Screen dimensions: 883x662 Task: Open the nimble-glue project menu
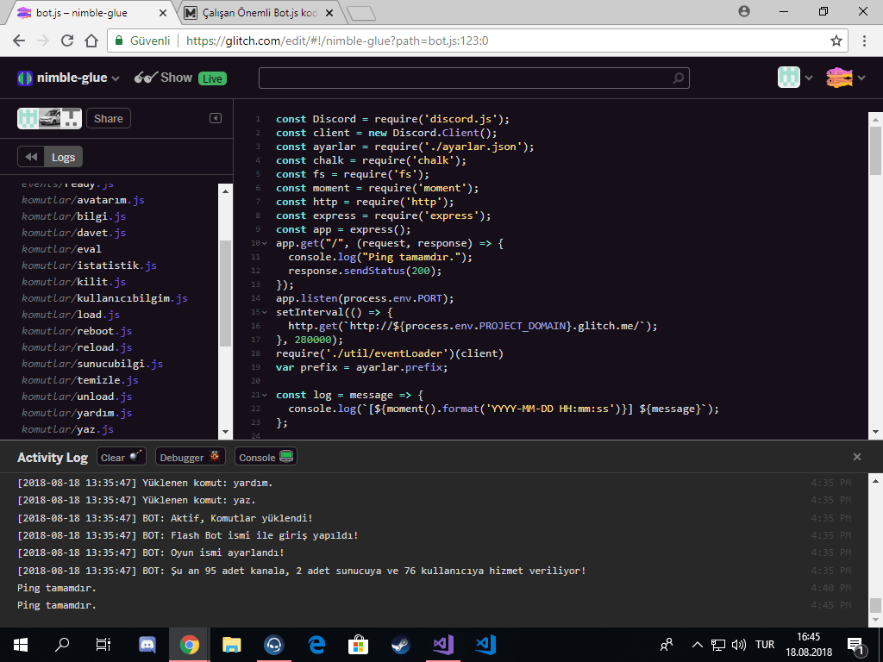(x=68, y=78)
